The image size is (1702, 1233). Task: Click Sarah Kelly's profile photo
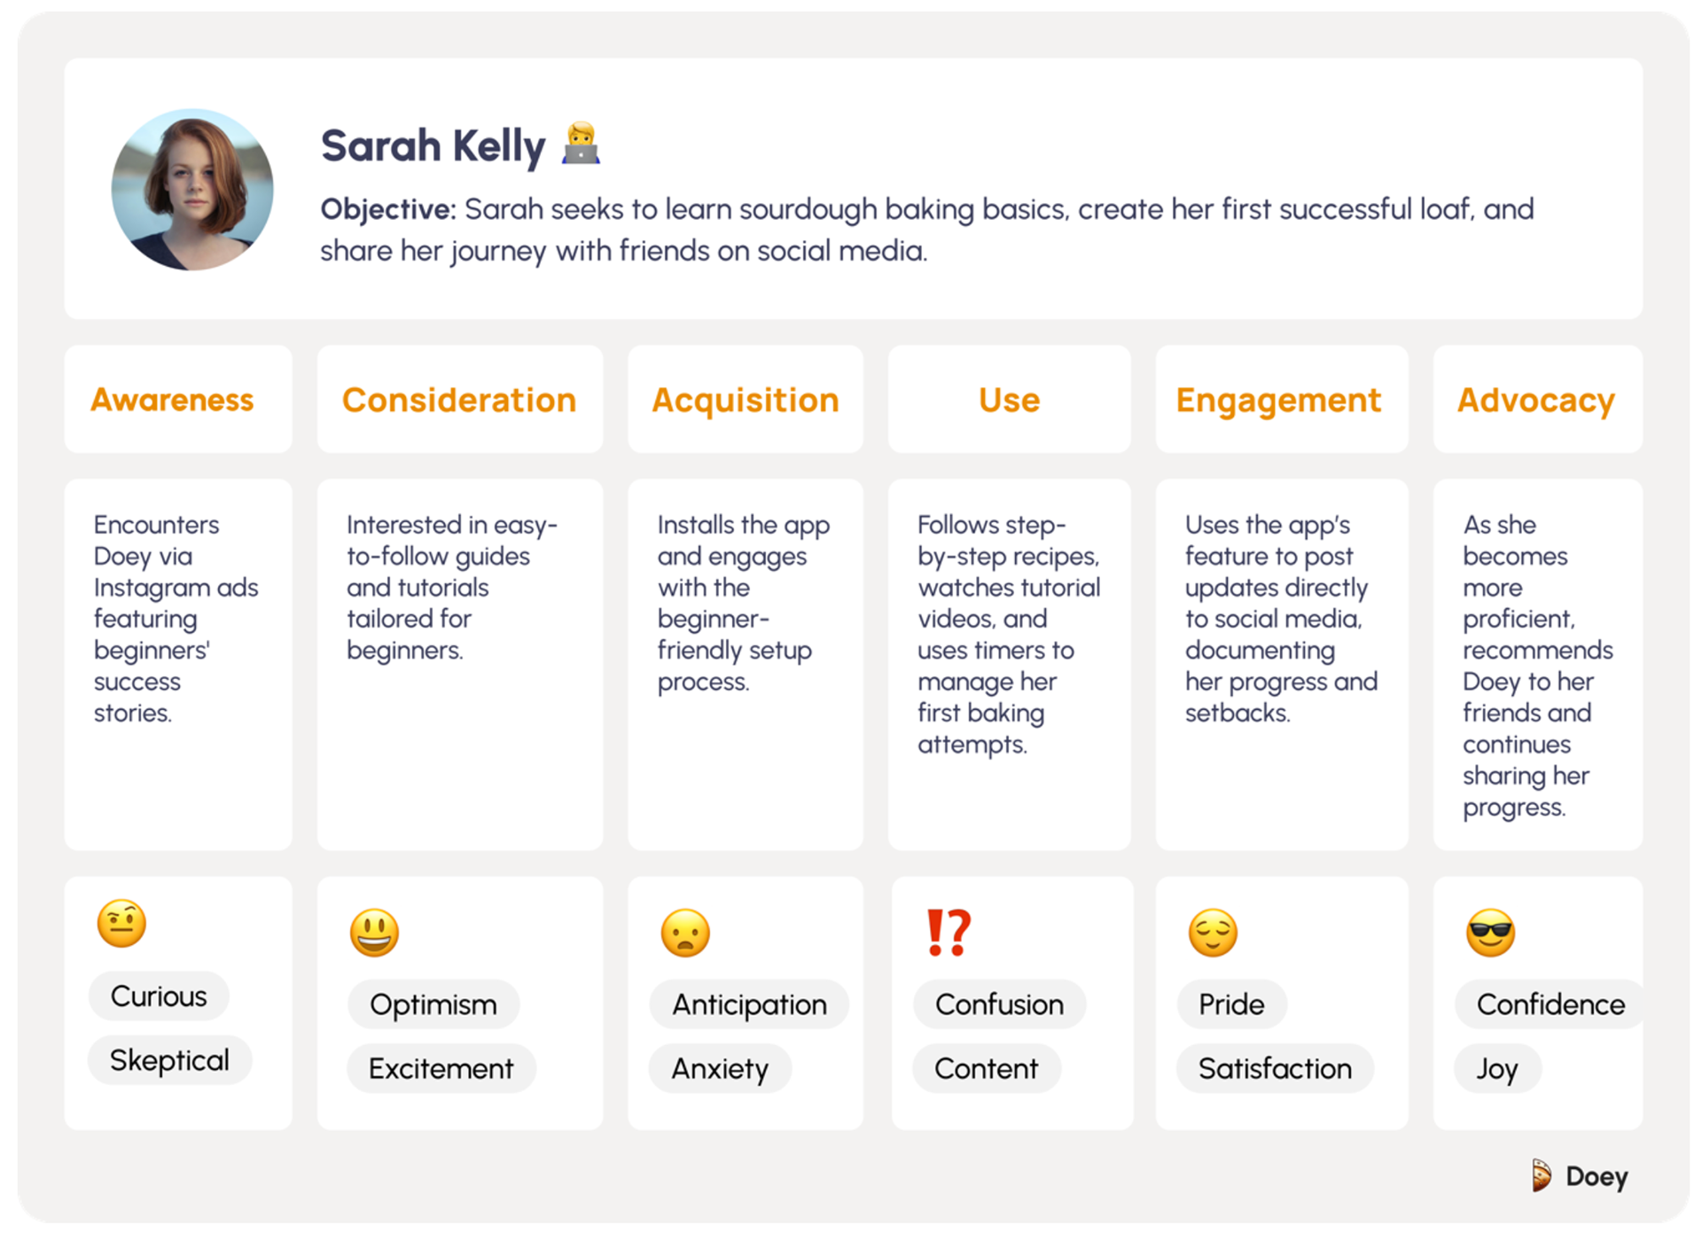coord(192,190)
